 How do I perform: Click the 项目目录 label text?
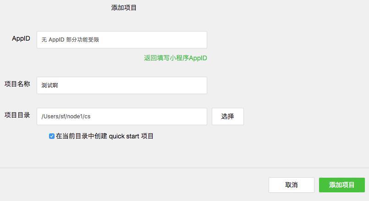pyautogui.click(x=17, y=115)
